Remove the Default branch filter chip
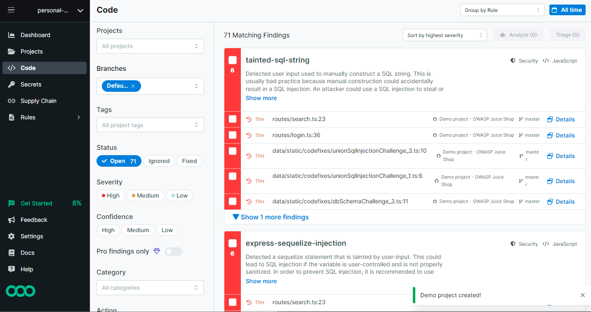This screenshot has width=591, height=312. 133,86
